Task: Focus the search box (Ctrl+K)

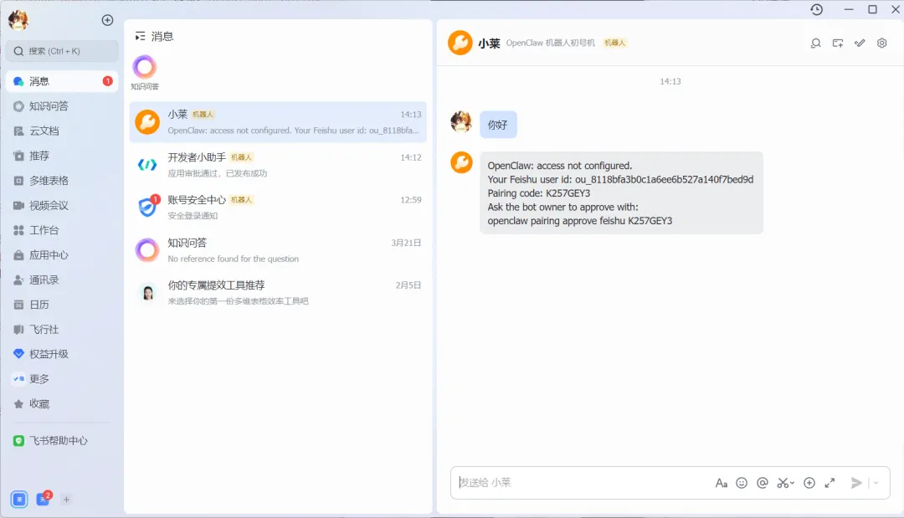Action: [x=62, y=51]
